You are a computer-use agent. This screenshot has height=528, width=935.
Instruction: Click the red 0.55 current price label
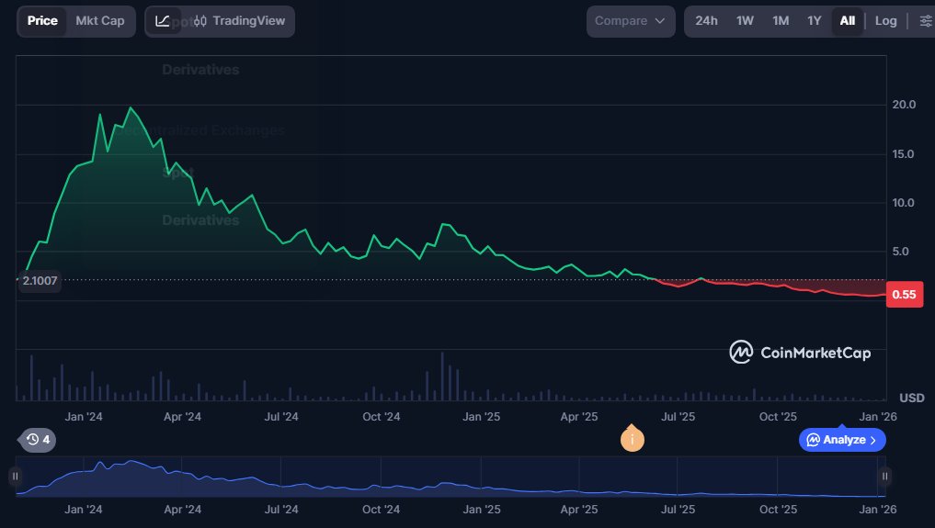tap(904, 295)
